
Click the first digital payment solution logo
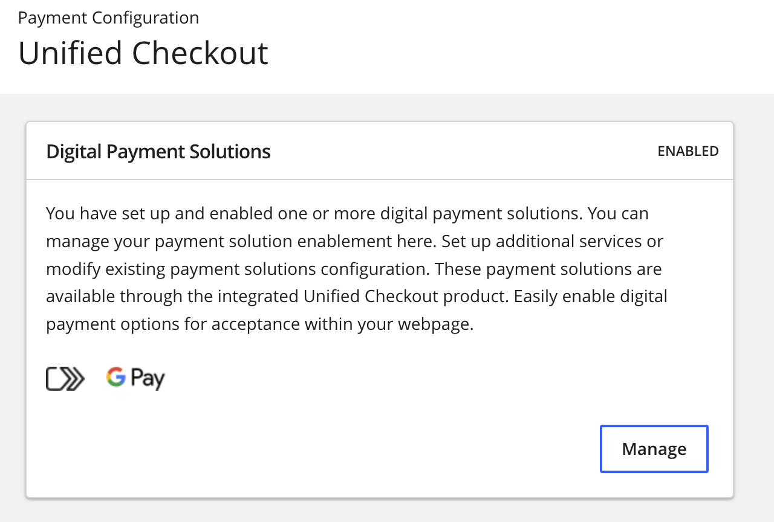tap(65, 378)
